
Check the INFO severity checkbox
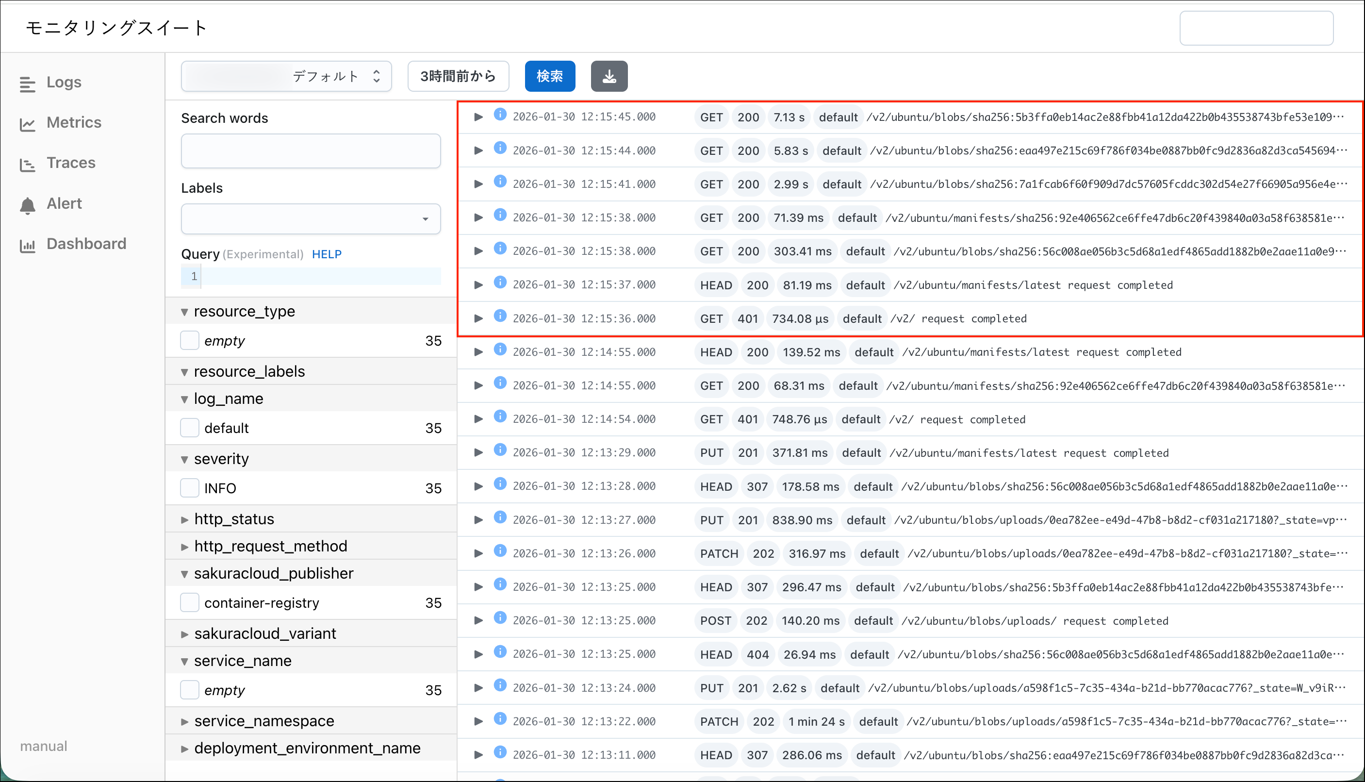coord(189,488)
